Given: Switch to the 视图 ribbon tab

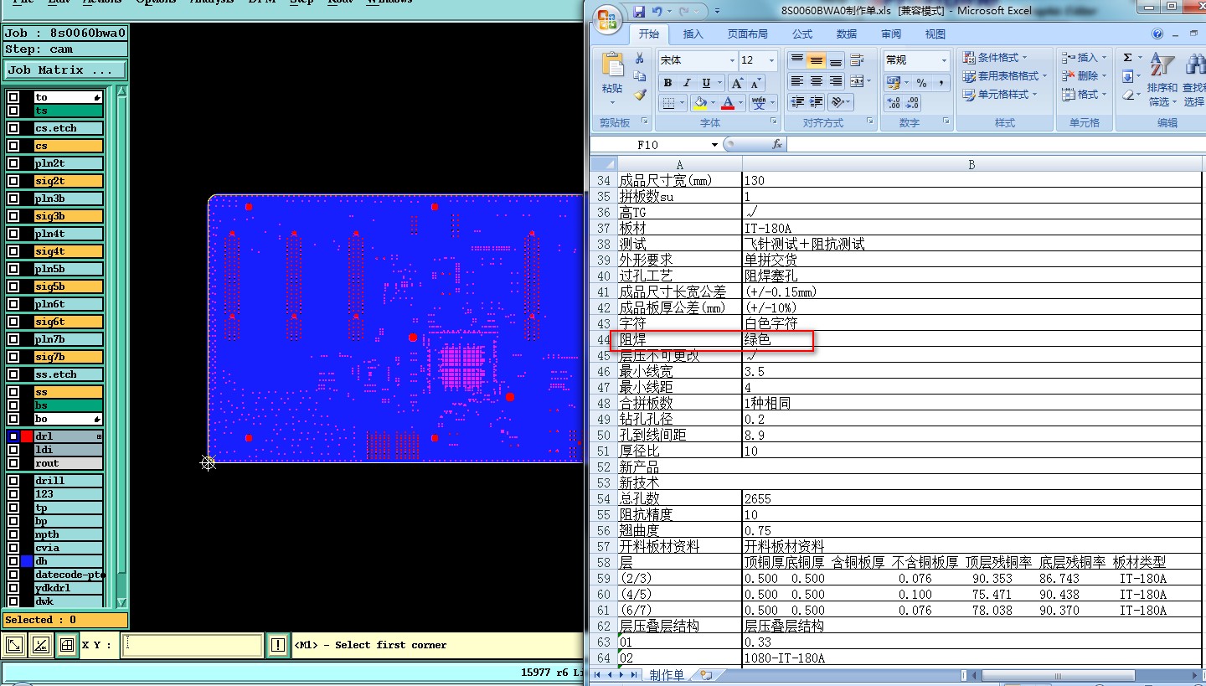Looking at the screenshot, I should pyautogui.click(x=935, y=34).
